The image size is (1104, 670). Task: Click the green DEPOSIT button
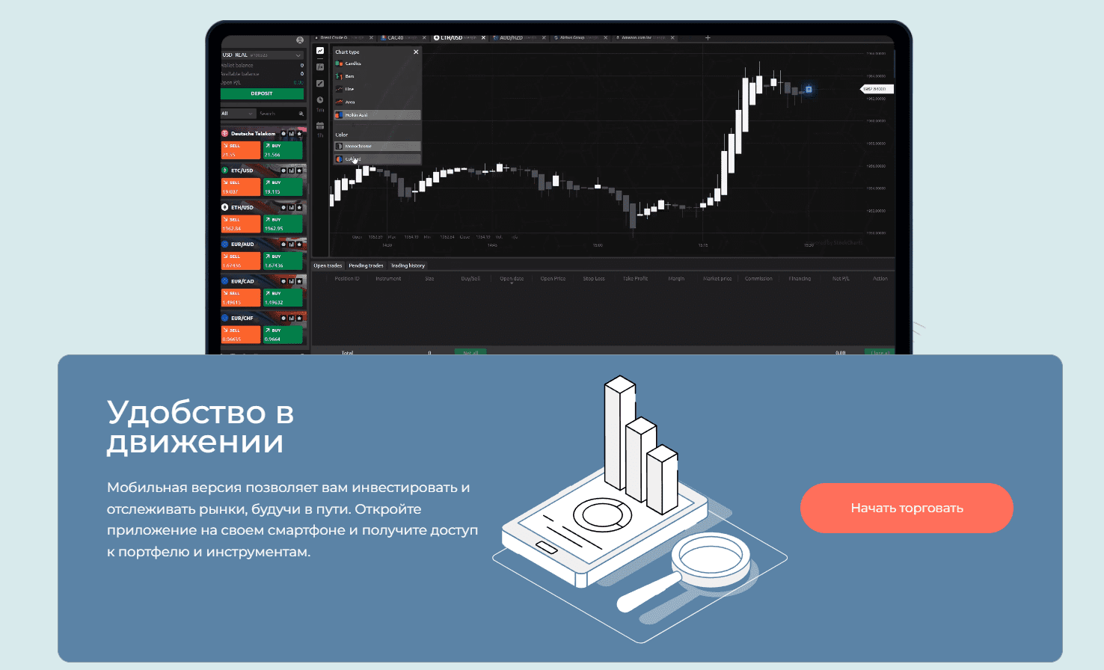click(262, 93)
